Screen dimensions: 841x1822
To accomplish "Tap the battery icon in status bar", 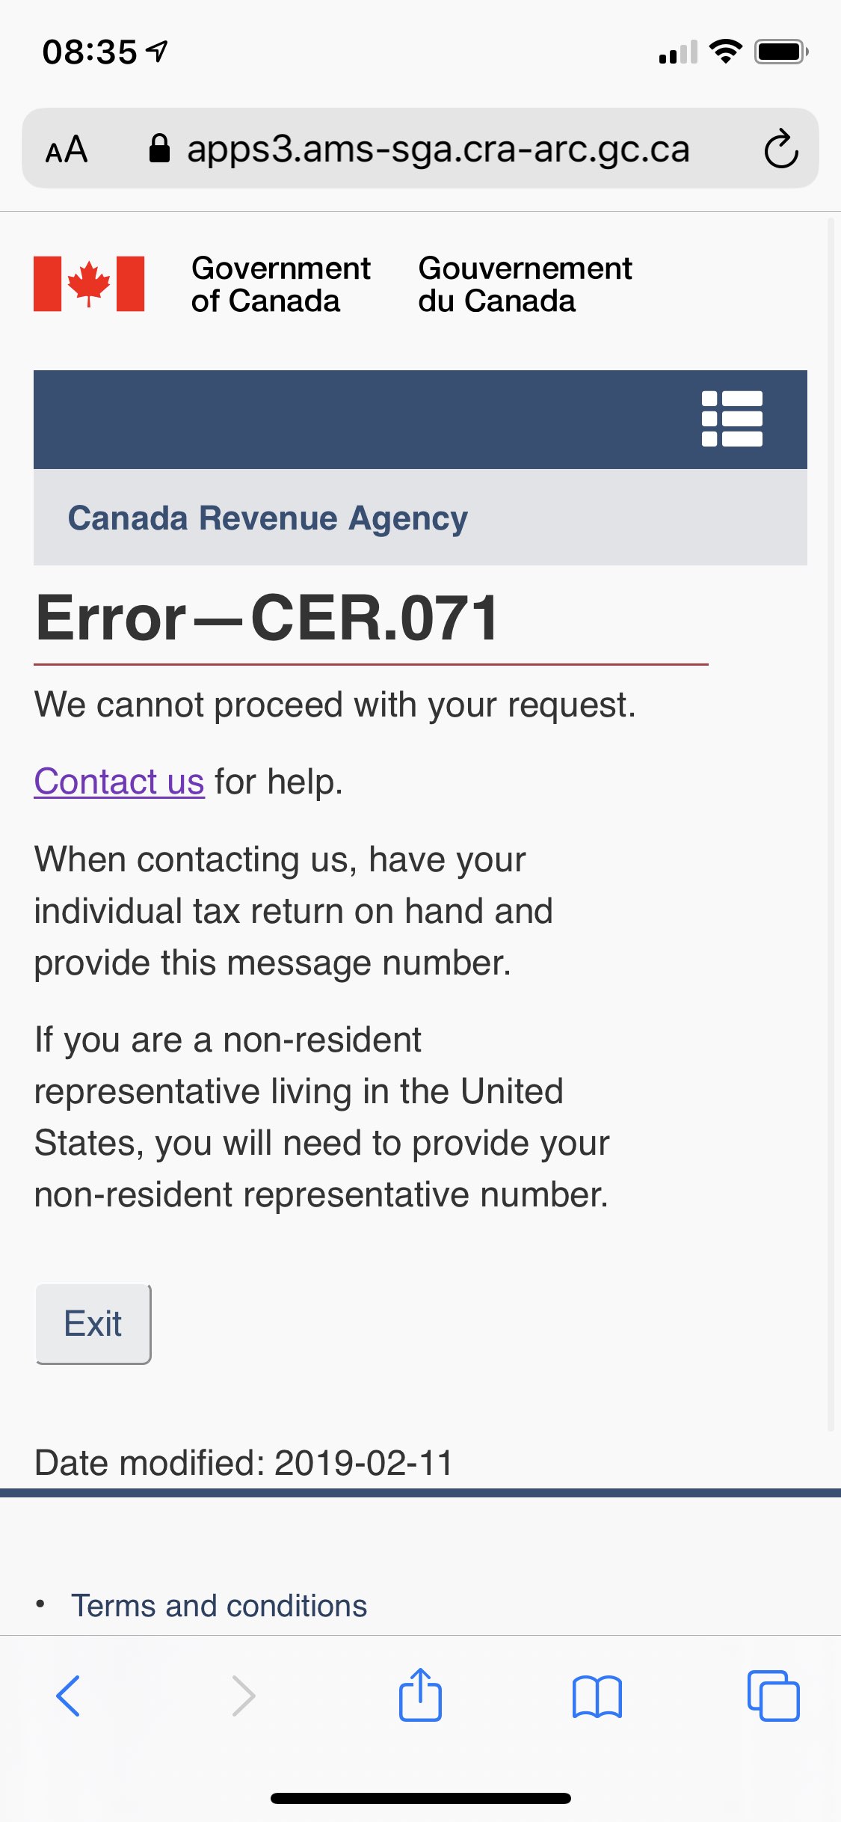I will [780, 52].
